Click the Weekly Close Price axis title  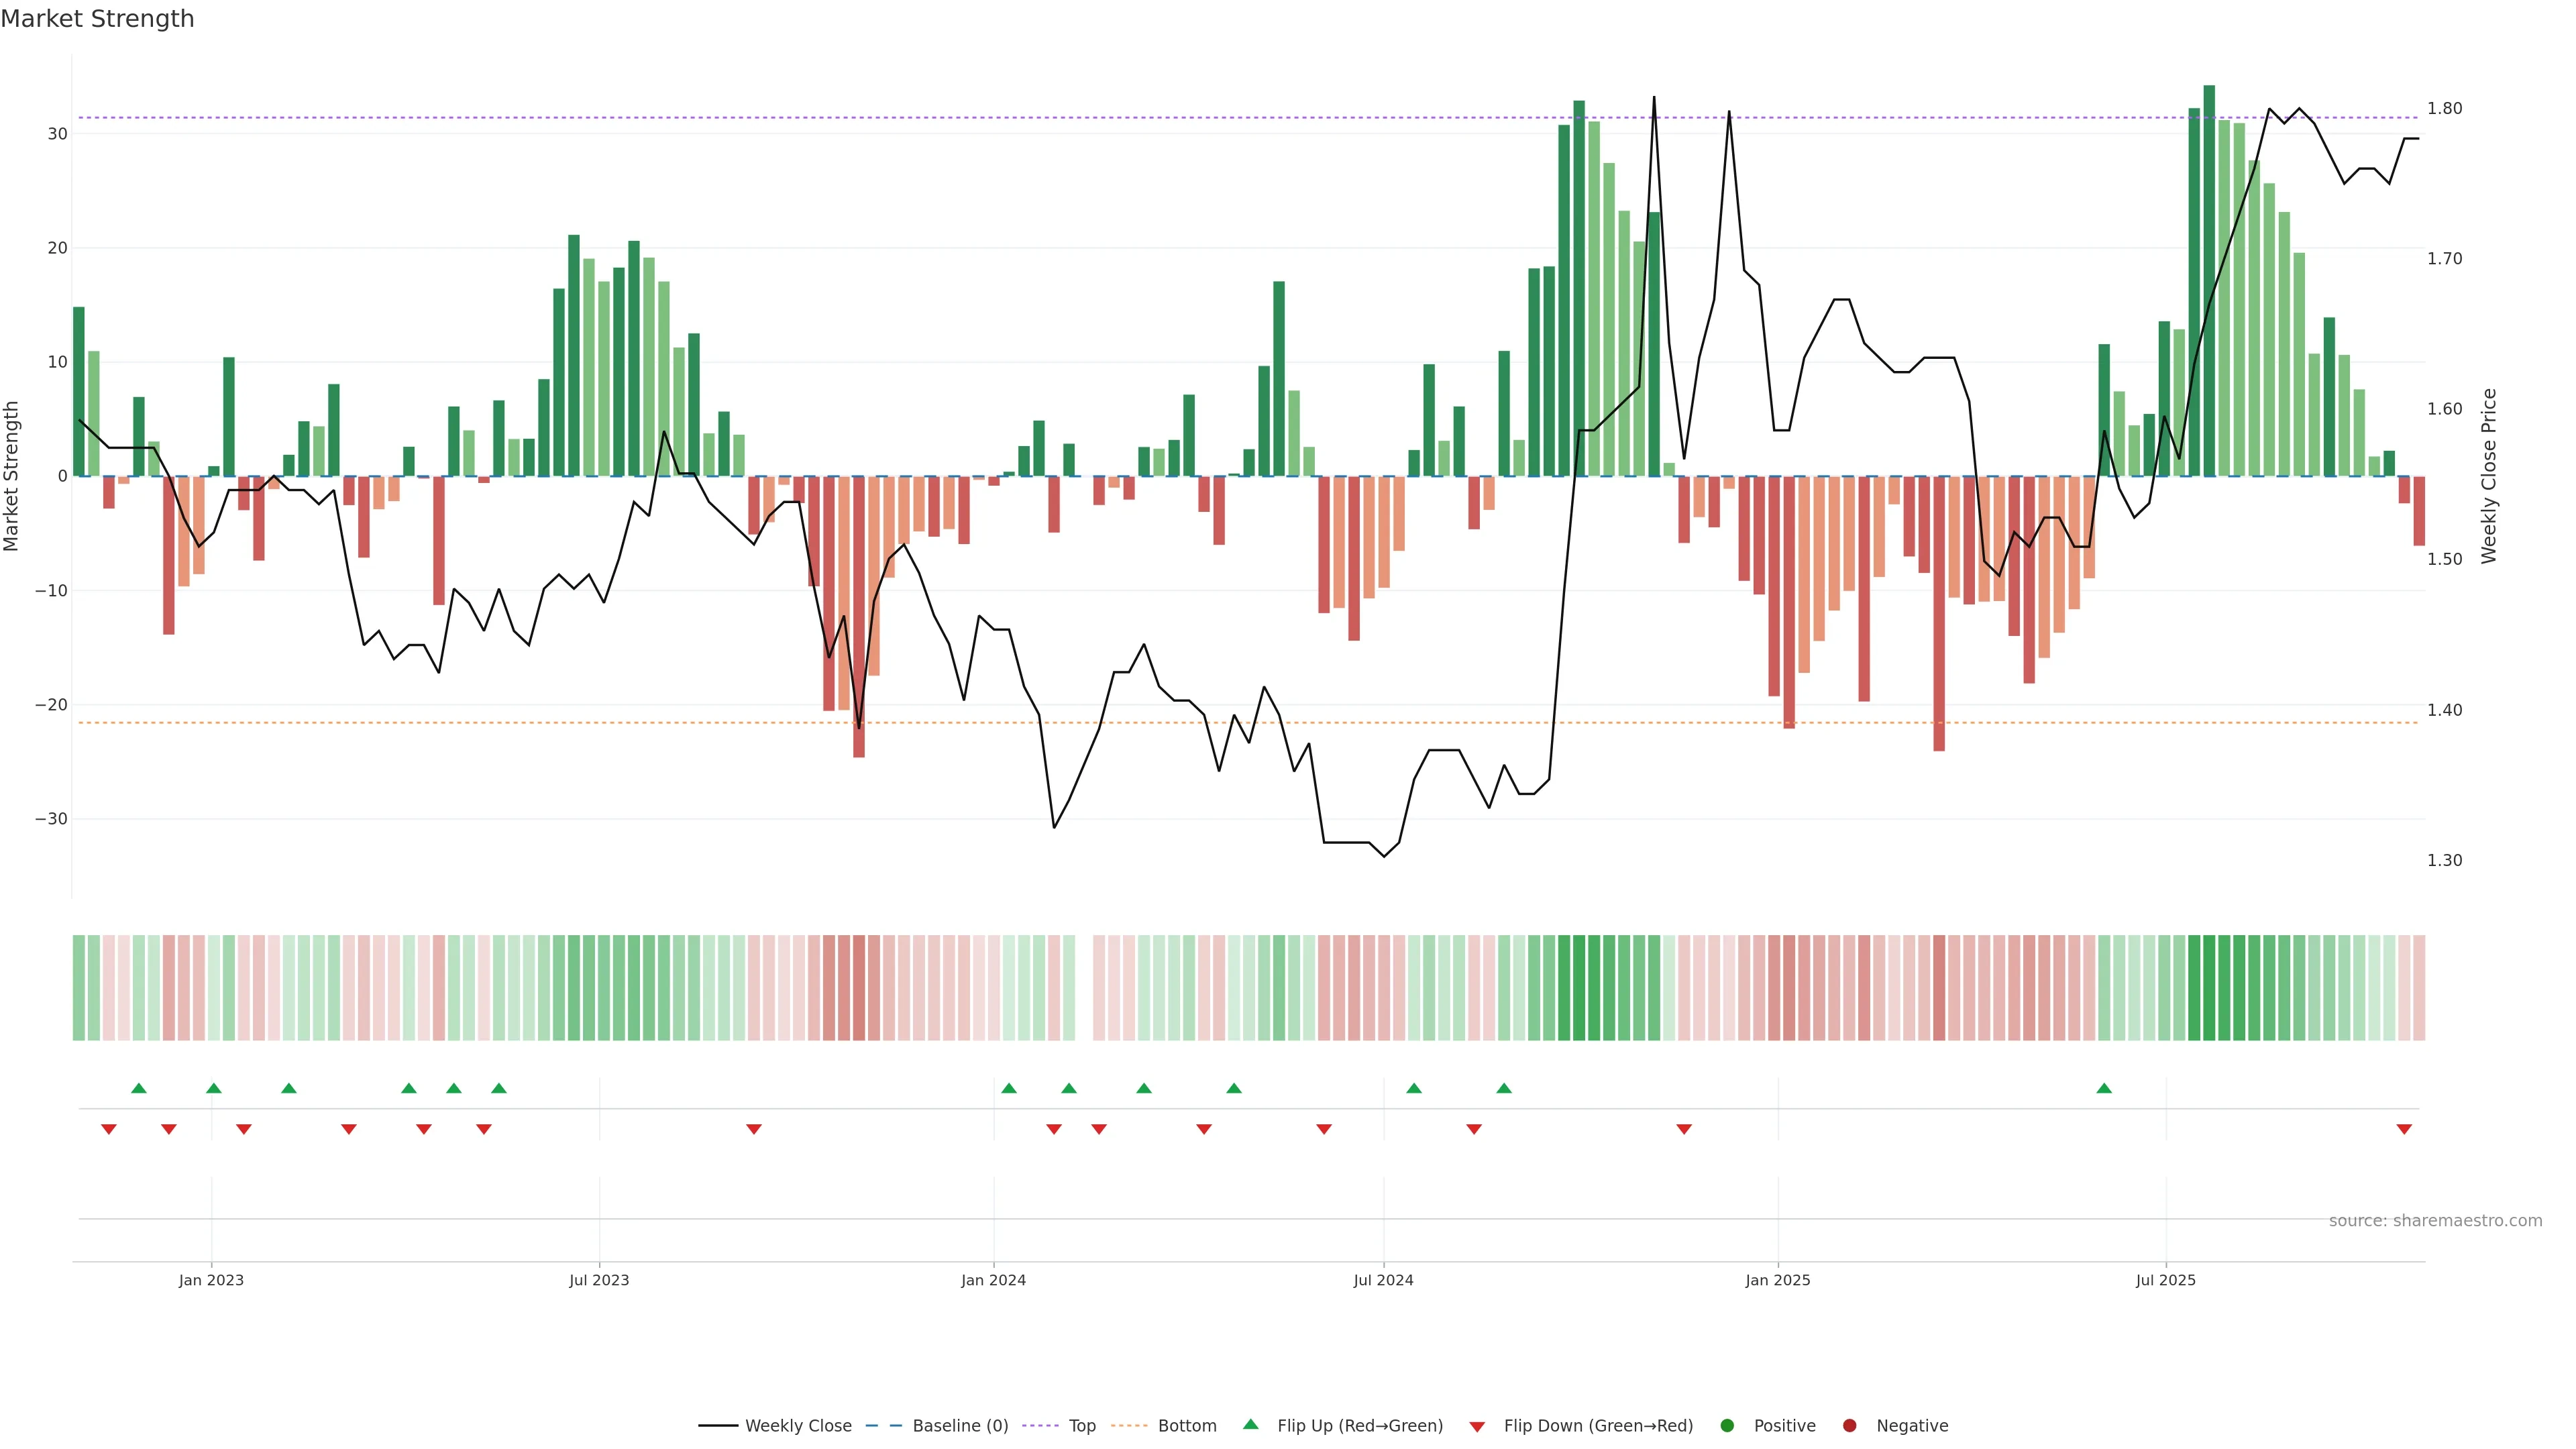click(x=2489, y=476)
